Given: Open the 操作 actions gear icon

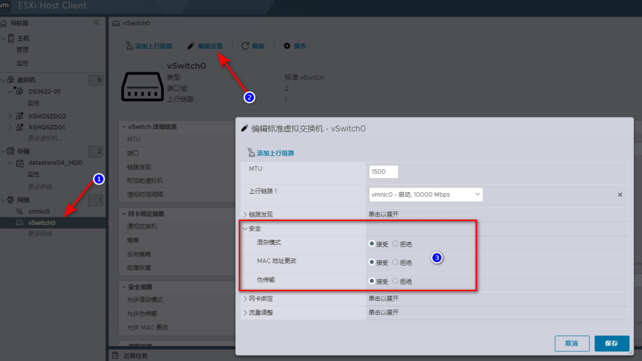Looking at the screenshot, I should 287,46.
